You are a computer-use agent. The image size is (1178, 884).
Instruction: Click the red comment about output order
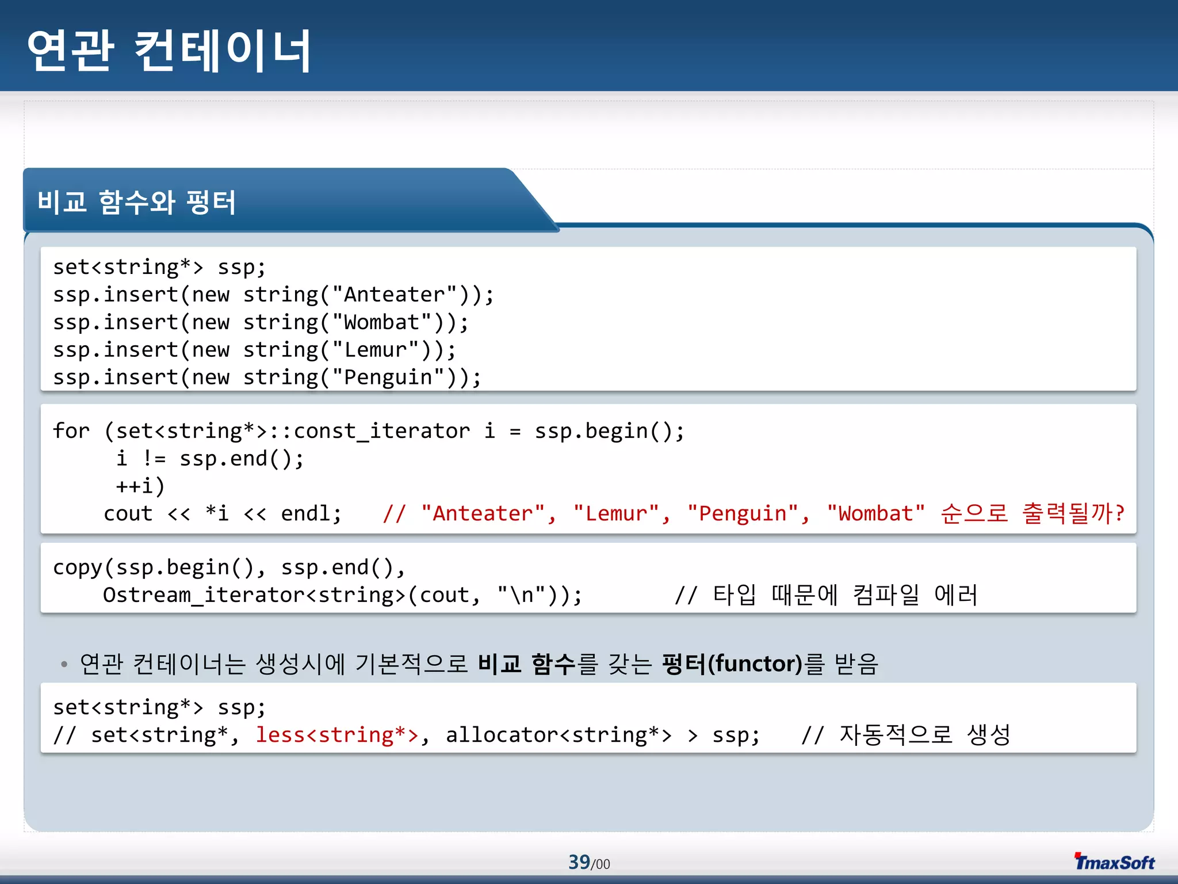pyautogui.click(x=754, y=513)
